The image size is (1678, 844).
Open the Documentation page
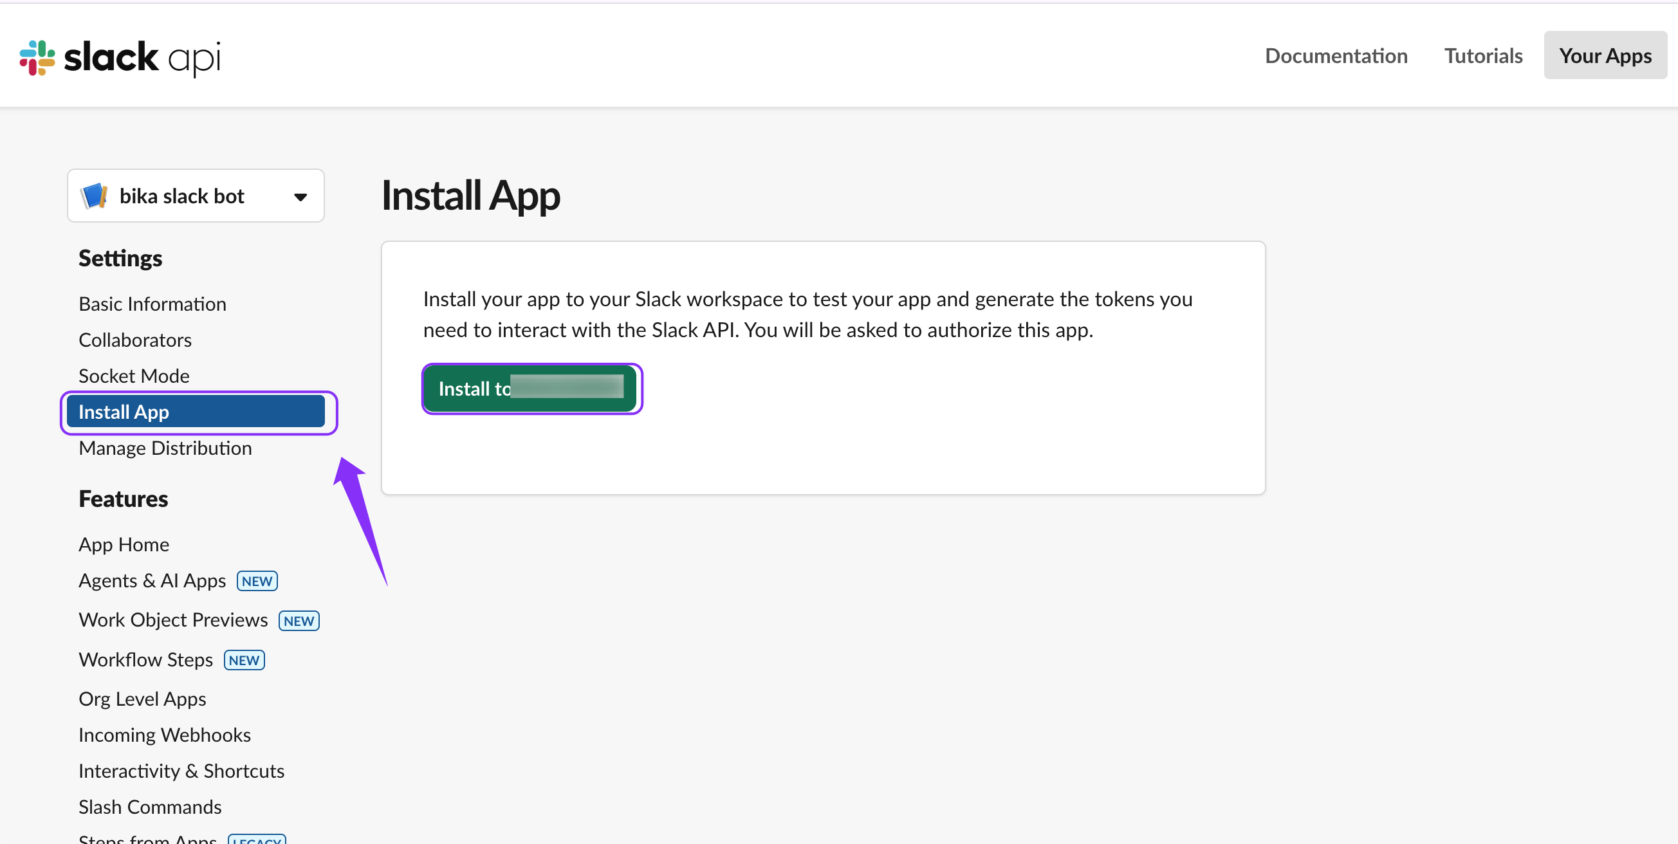click(x=1335, y=56)
